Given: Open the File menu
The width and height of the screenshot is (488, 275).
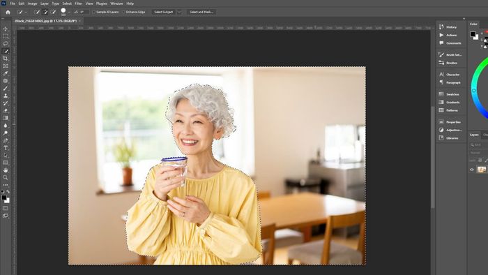Looking at the screenshot, I should (13, 3).
